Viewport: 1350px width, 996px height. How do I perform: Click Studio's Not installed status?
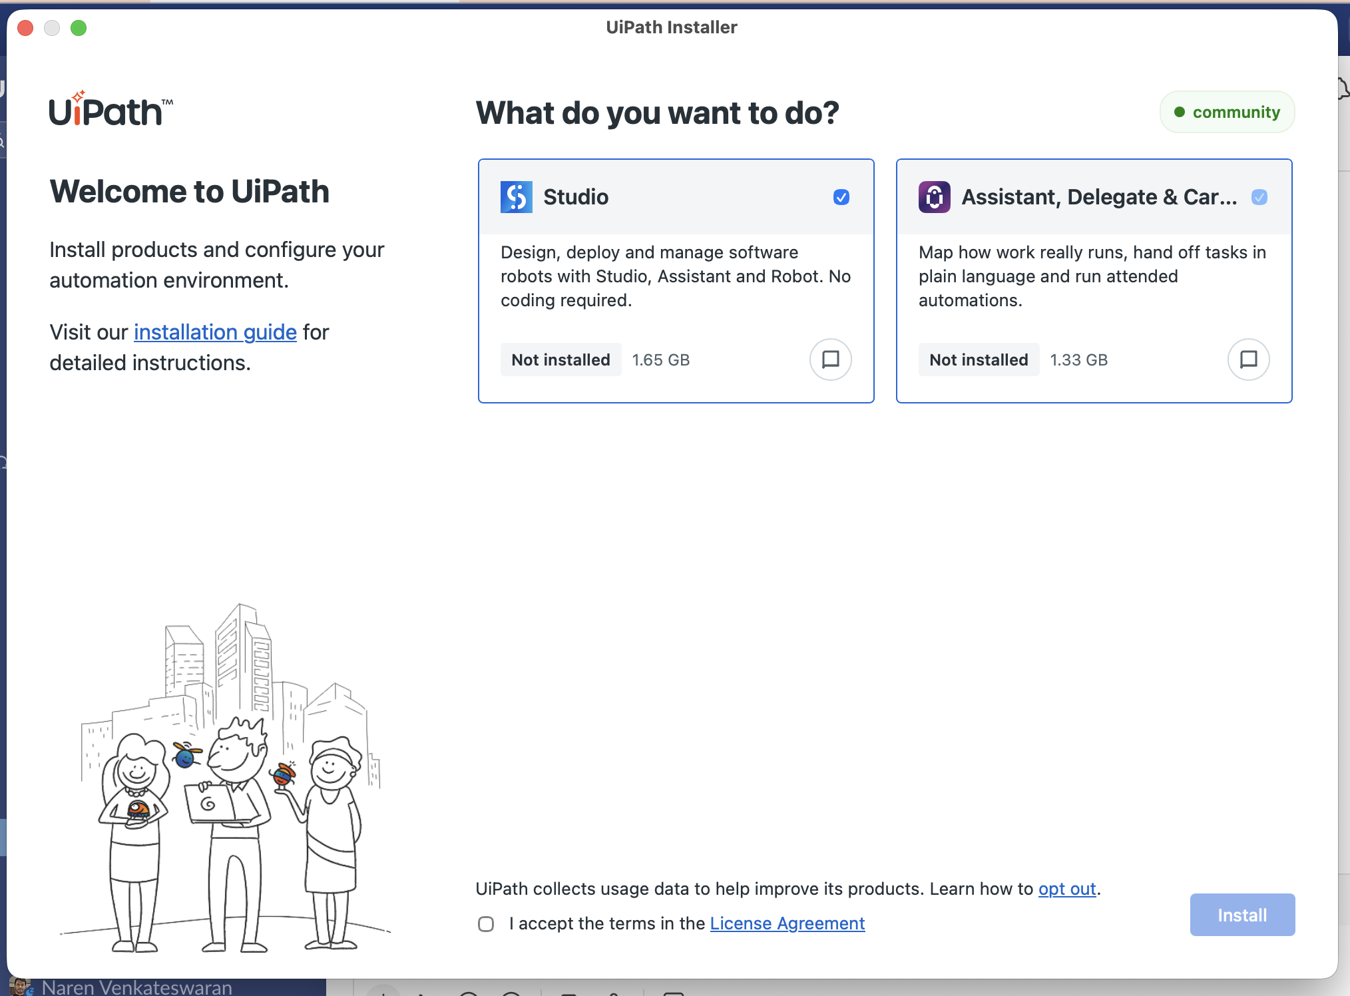tap(561, 360)
